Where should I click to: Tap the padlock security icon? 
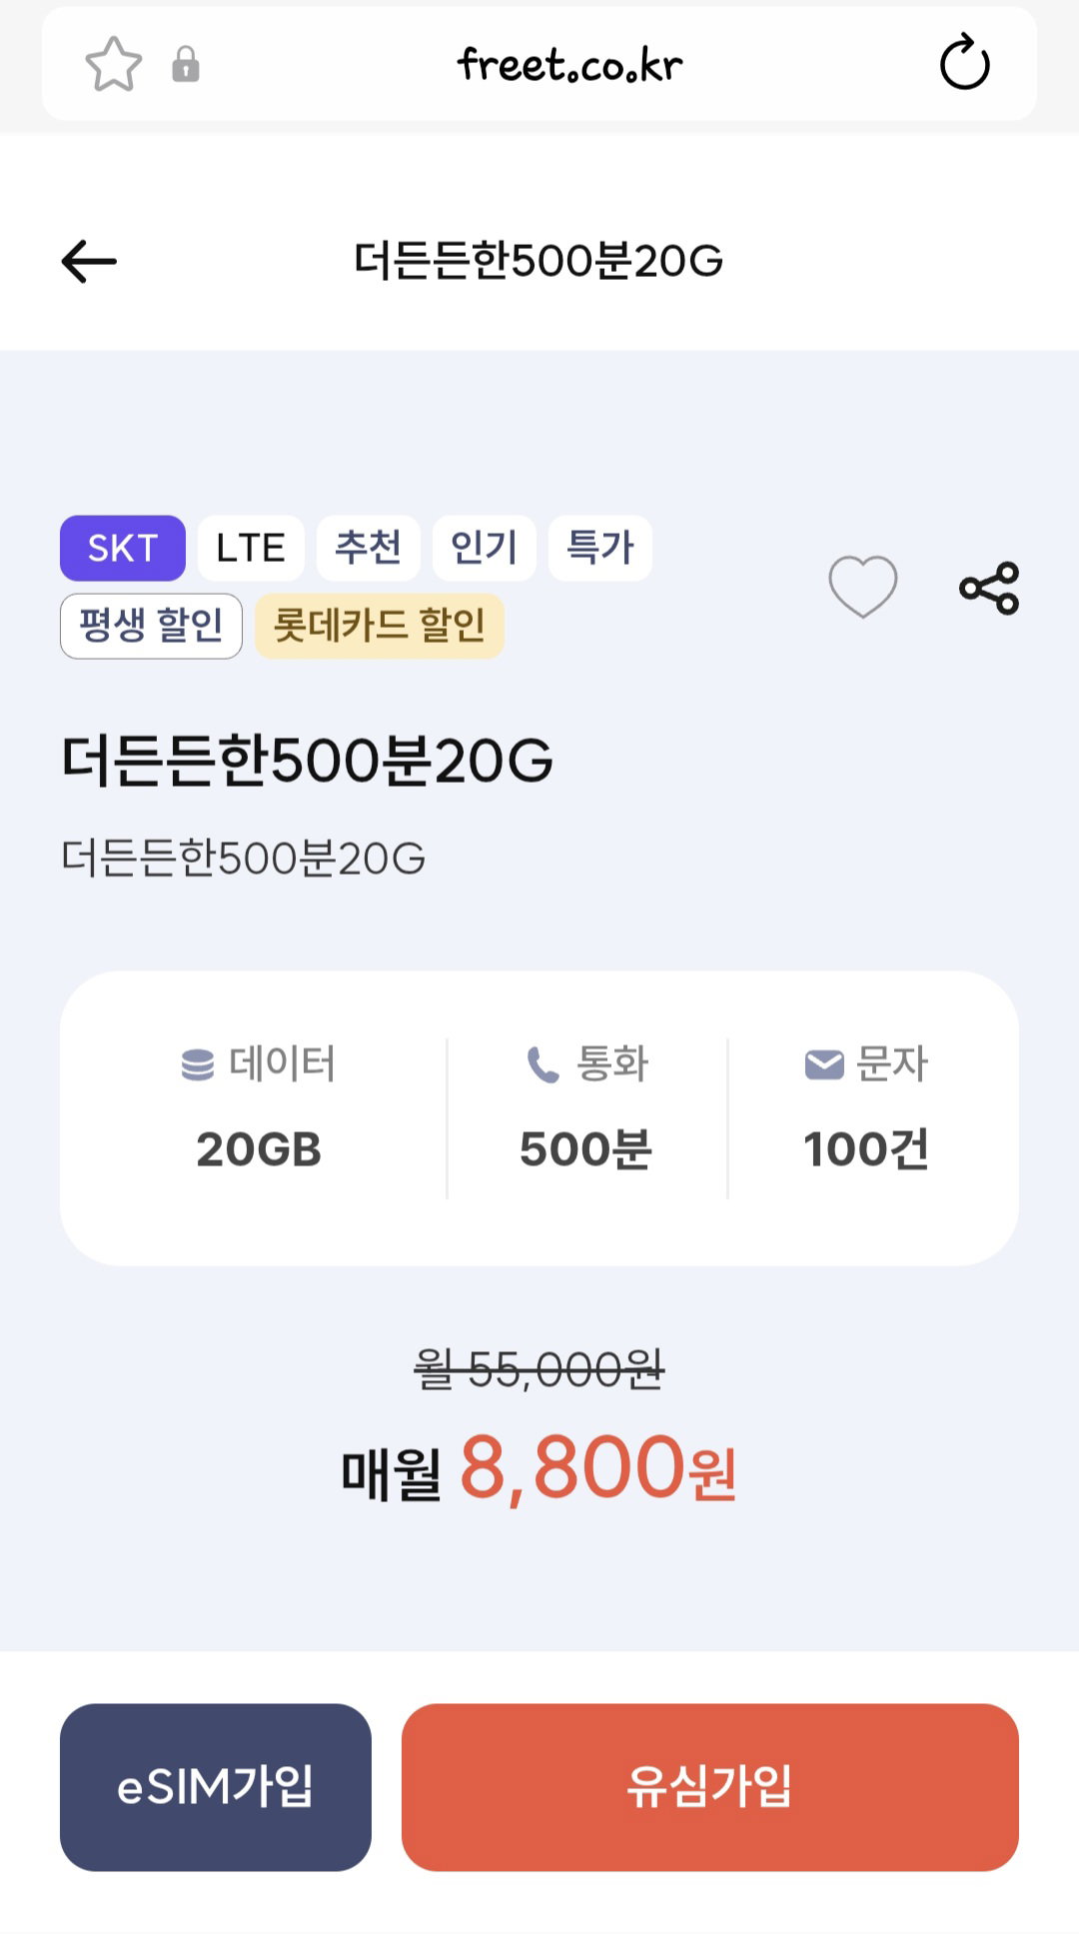click(186, 64)
